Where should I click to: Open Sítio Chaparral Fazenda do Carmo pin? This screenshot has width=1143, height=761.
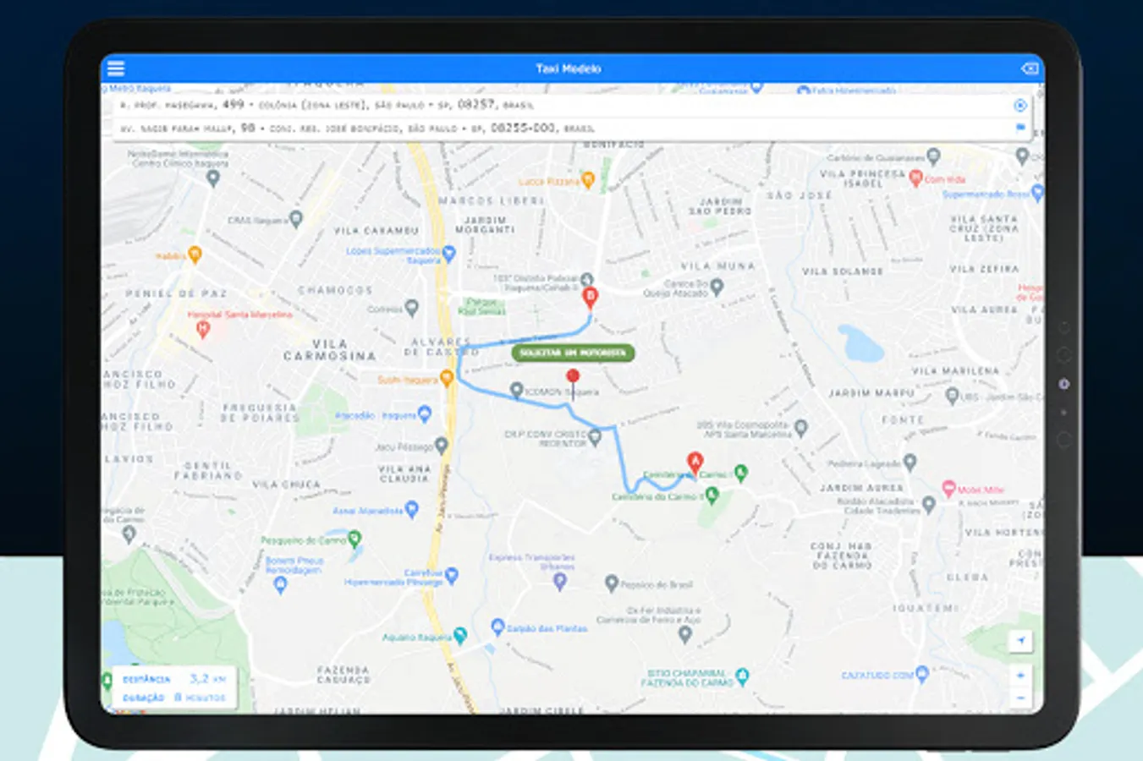pyautogui.click(x=742, y=676)
